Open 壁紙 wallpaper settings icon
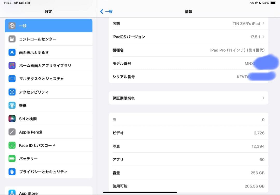280x195 pixels. [x=12, y=105]
